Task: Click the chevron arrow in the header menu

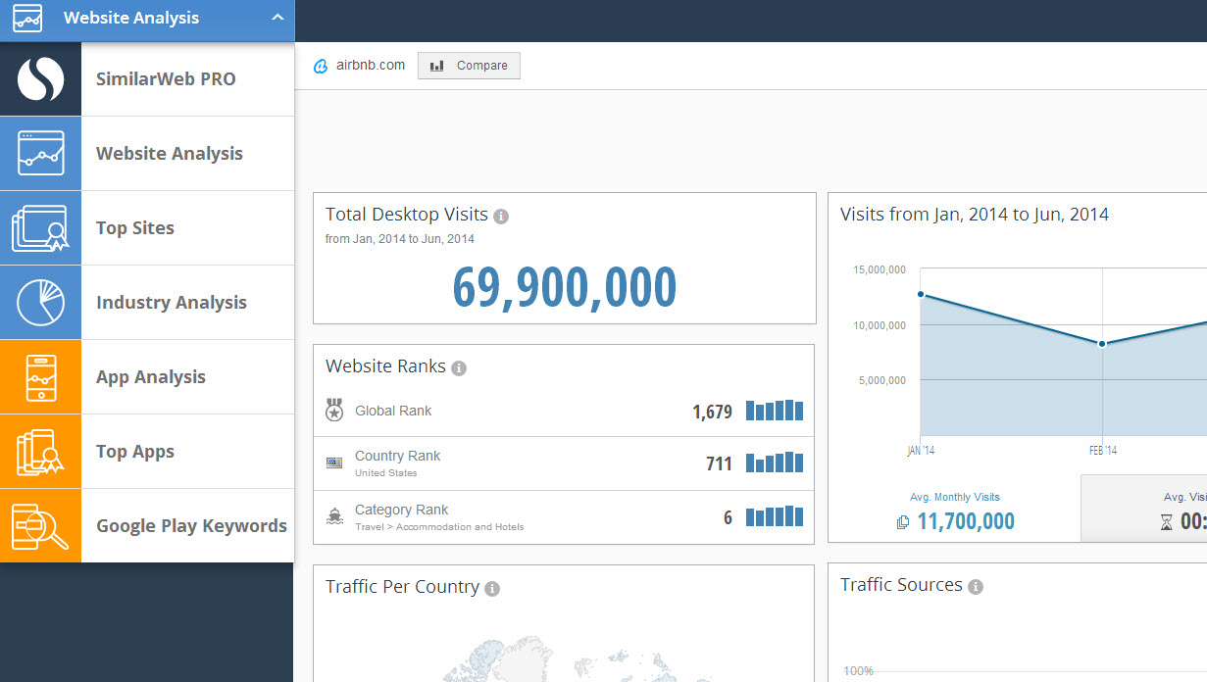Action: pyautogui.click(x=277, y=18)
